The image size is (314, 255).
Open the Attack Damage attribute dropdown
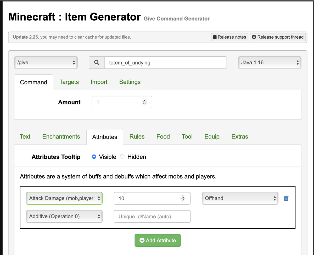tap(64, 198)
